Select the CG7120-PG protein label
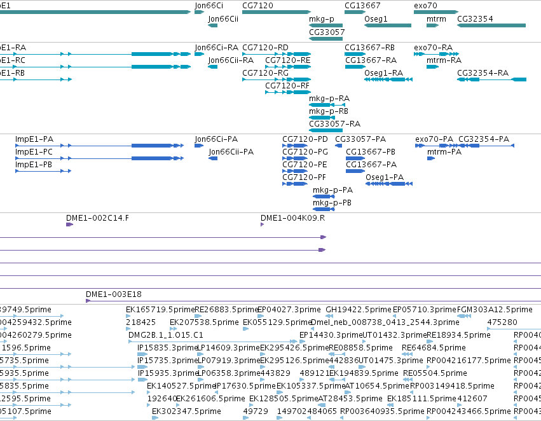This screenshot has height=421, width=541. (x=305, y=152)
